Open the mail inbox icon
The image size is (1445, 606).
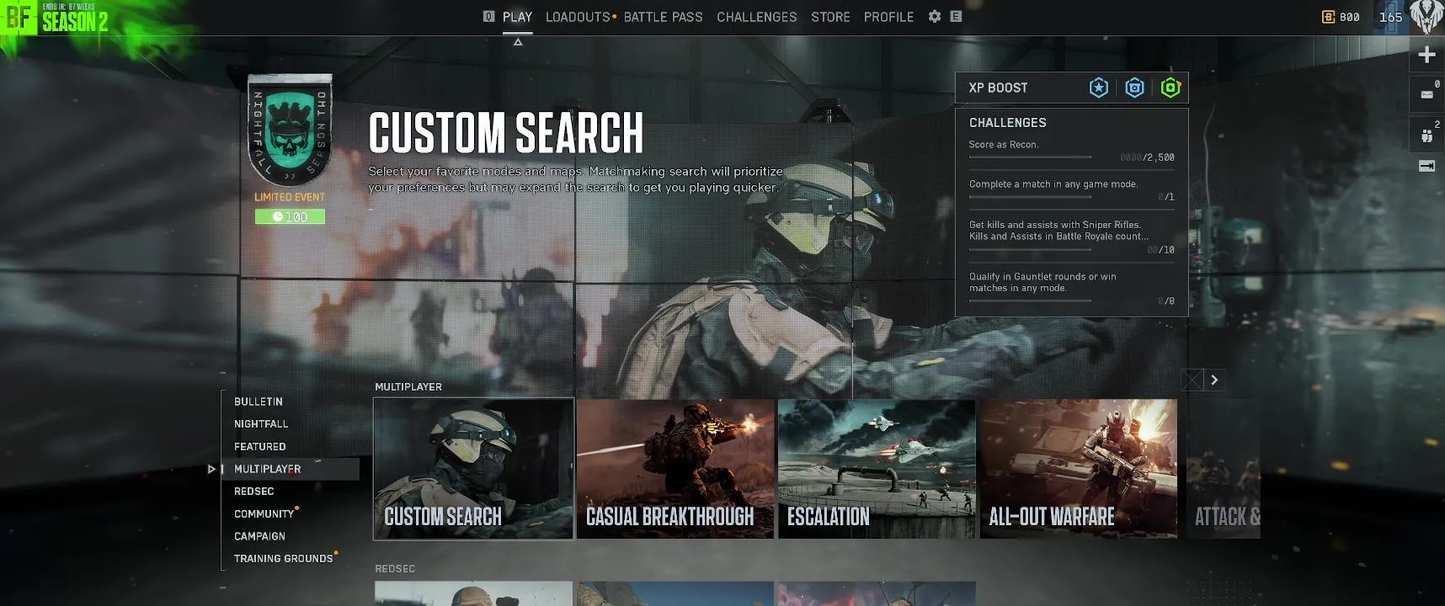1426,94
